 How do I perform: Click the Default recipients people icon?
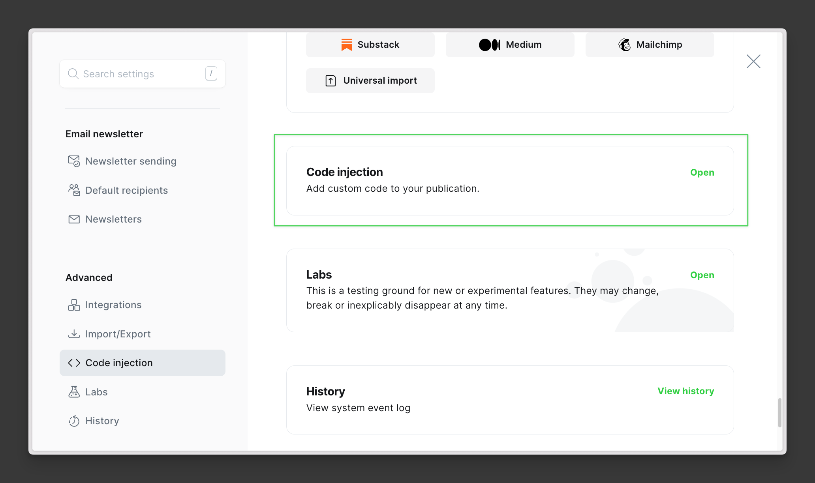[74, 190]
